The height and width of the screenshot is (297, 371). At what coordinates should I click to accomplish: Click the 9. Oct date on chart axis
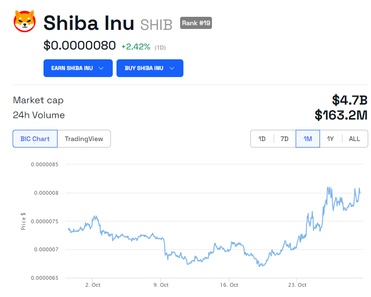point(161,285)
